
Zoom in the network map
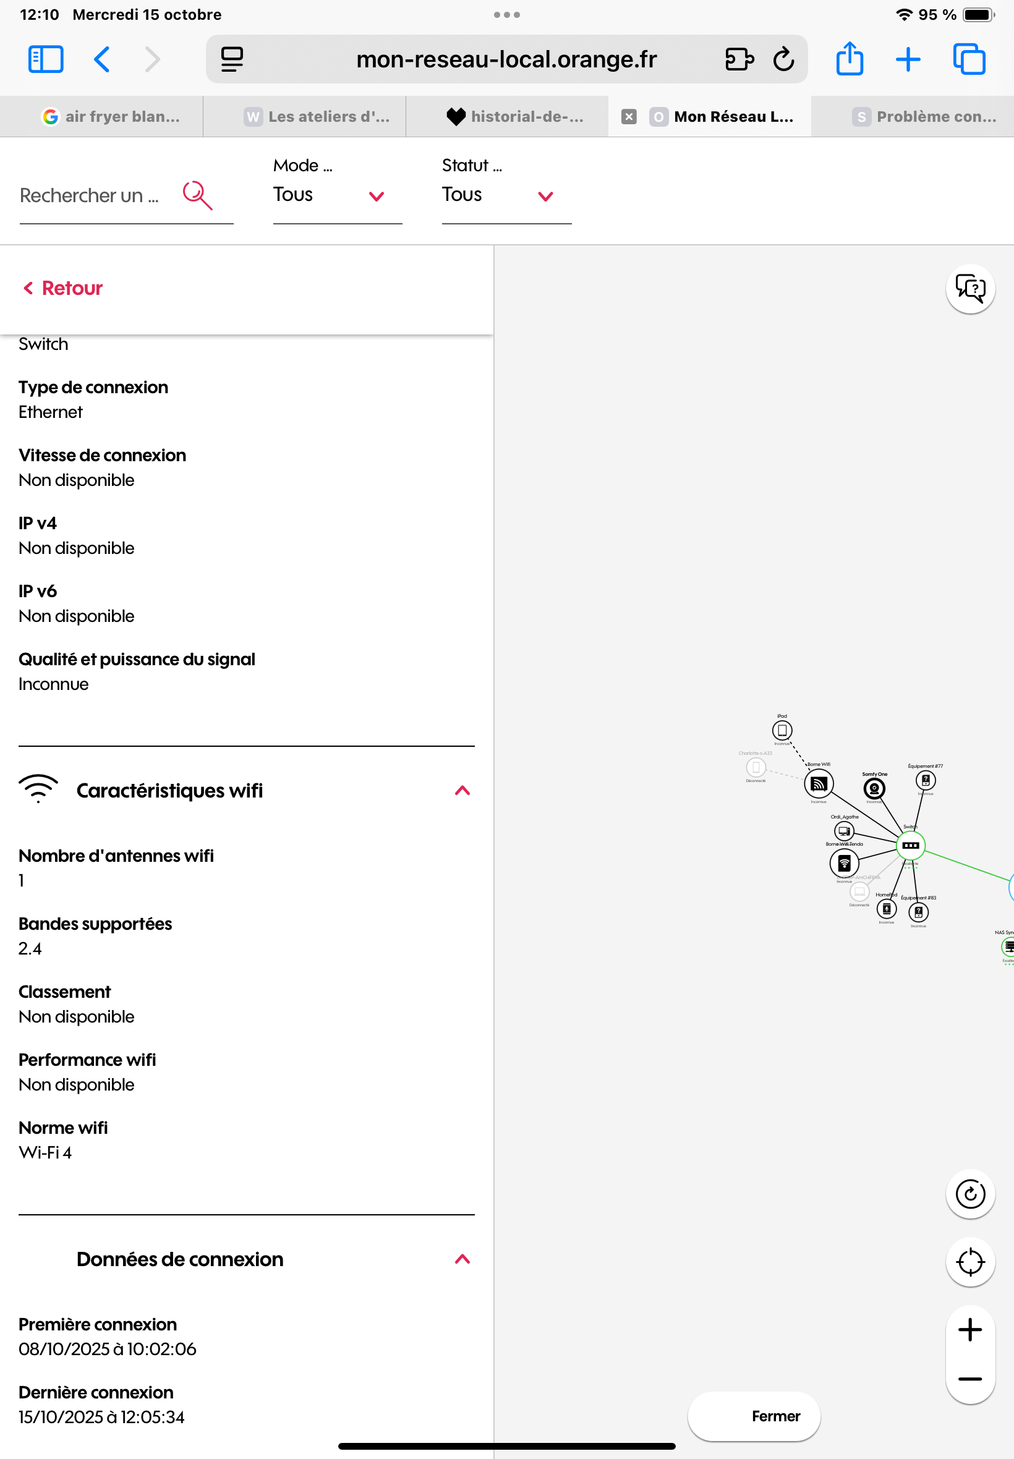(x=969, y=1329)
